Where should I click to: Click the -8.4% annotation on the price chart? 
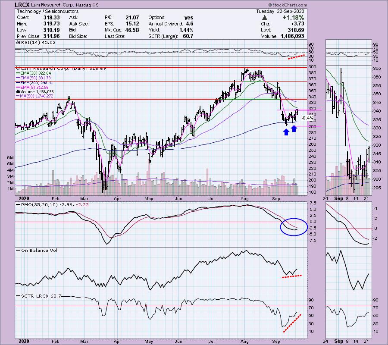tap(307, 118)
